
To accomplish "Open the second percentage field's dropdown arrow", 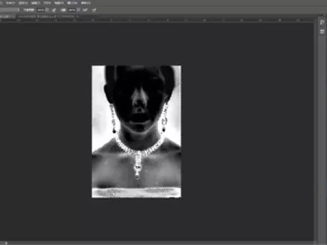I will pyautogui.click(x=78, y=10).
